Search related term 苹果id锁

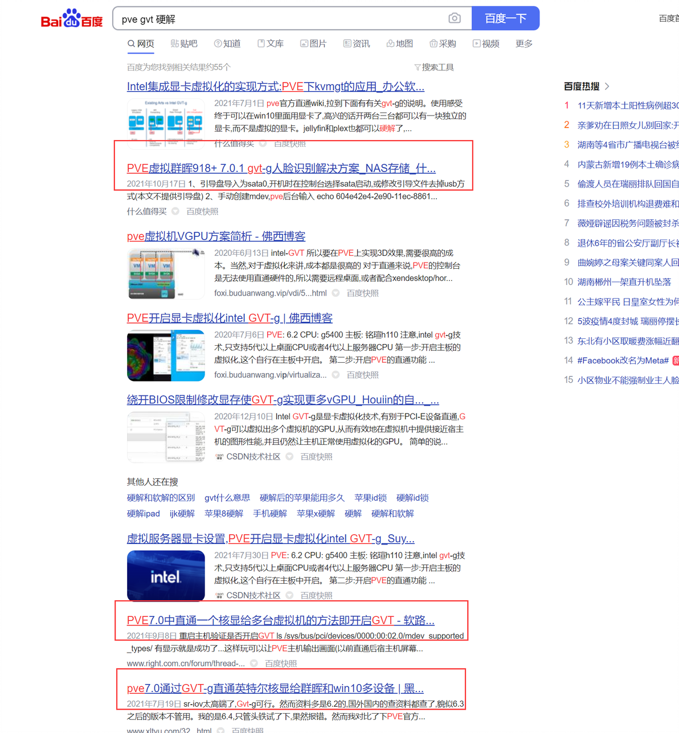pos(370,498)
